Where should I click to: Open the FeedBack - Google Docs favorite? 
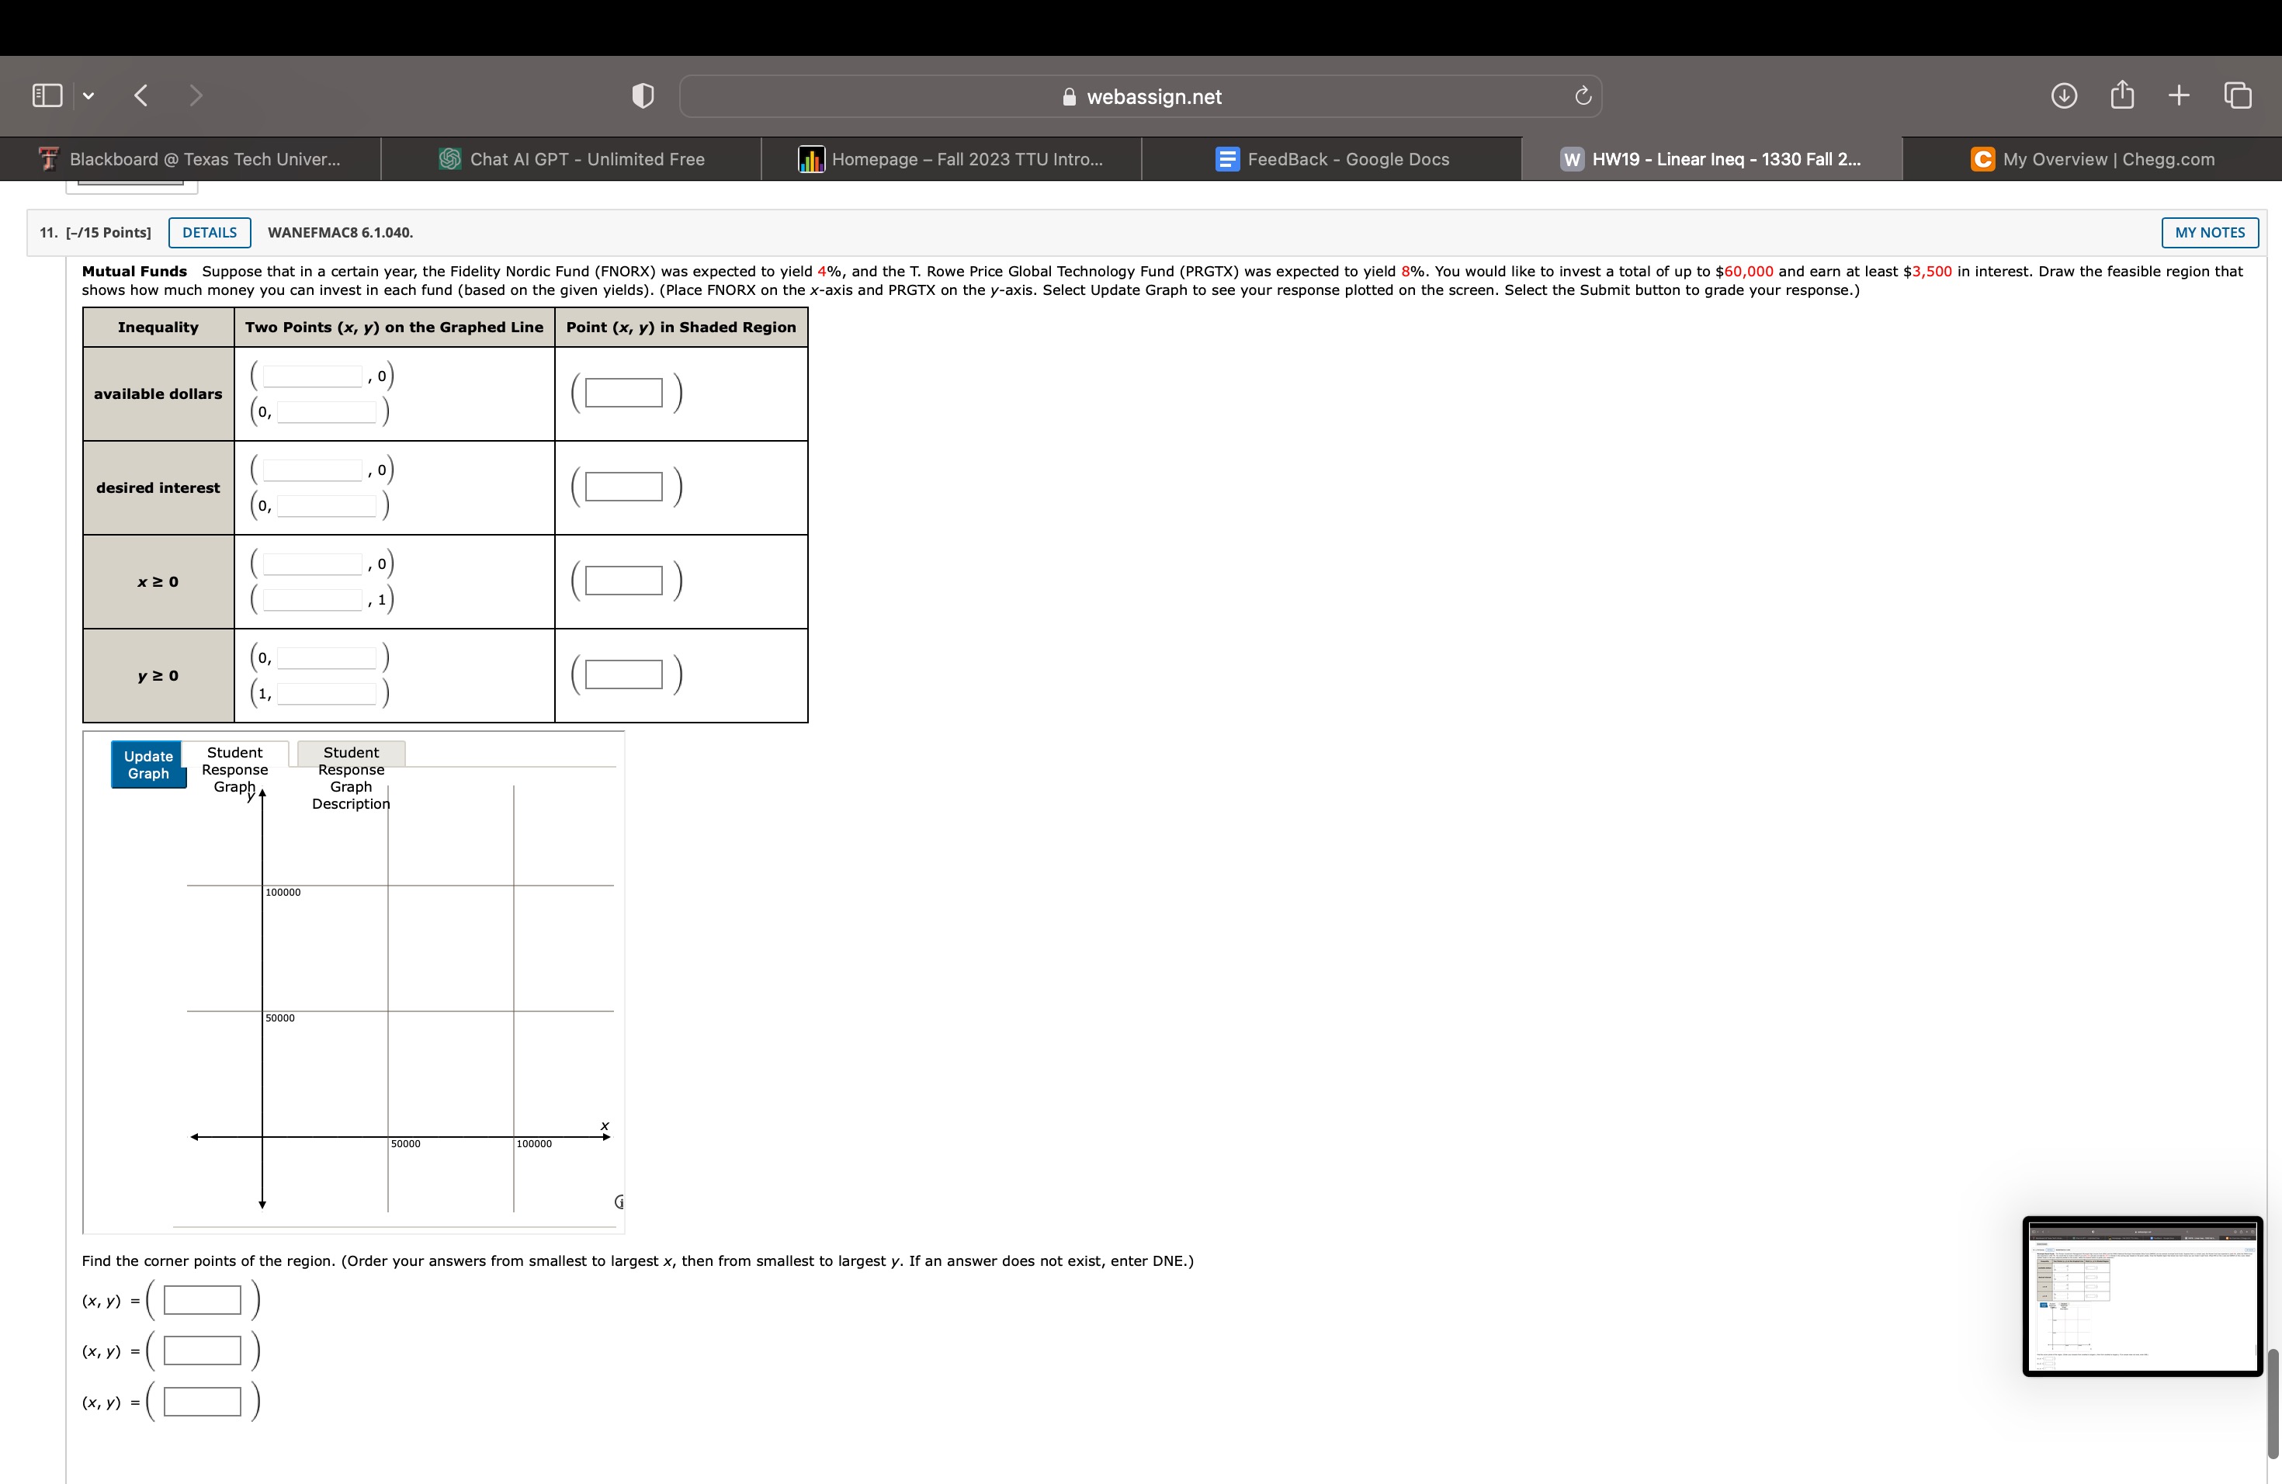[1333, 158]
